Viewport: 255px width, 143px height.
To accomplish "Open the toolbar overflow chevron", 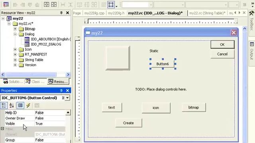I will (252, 4).
